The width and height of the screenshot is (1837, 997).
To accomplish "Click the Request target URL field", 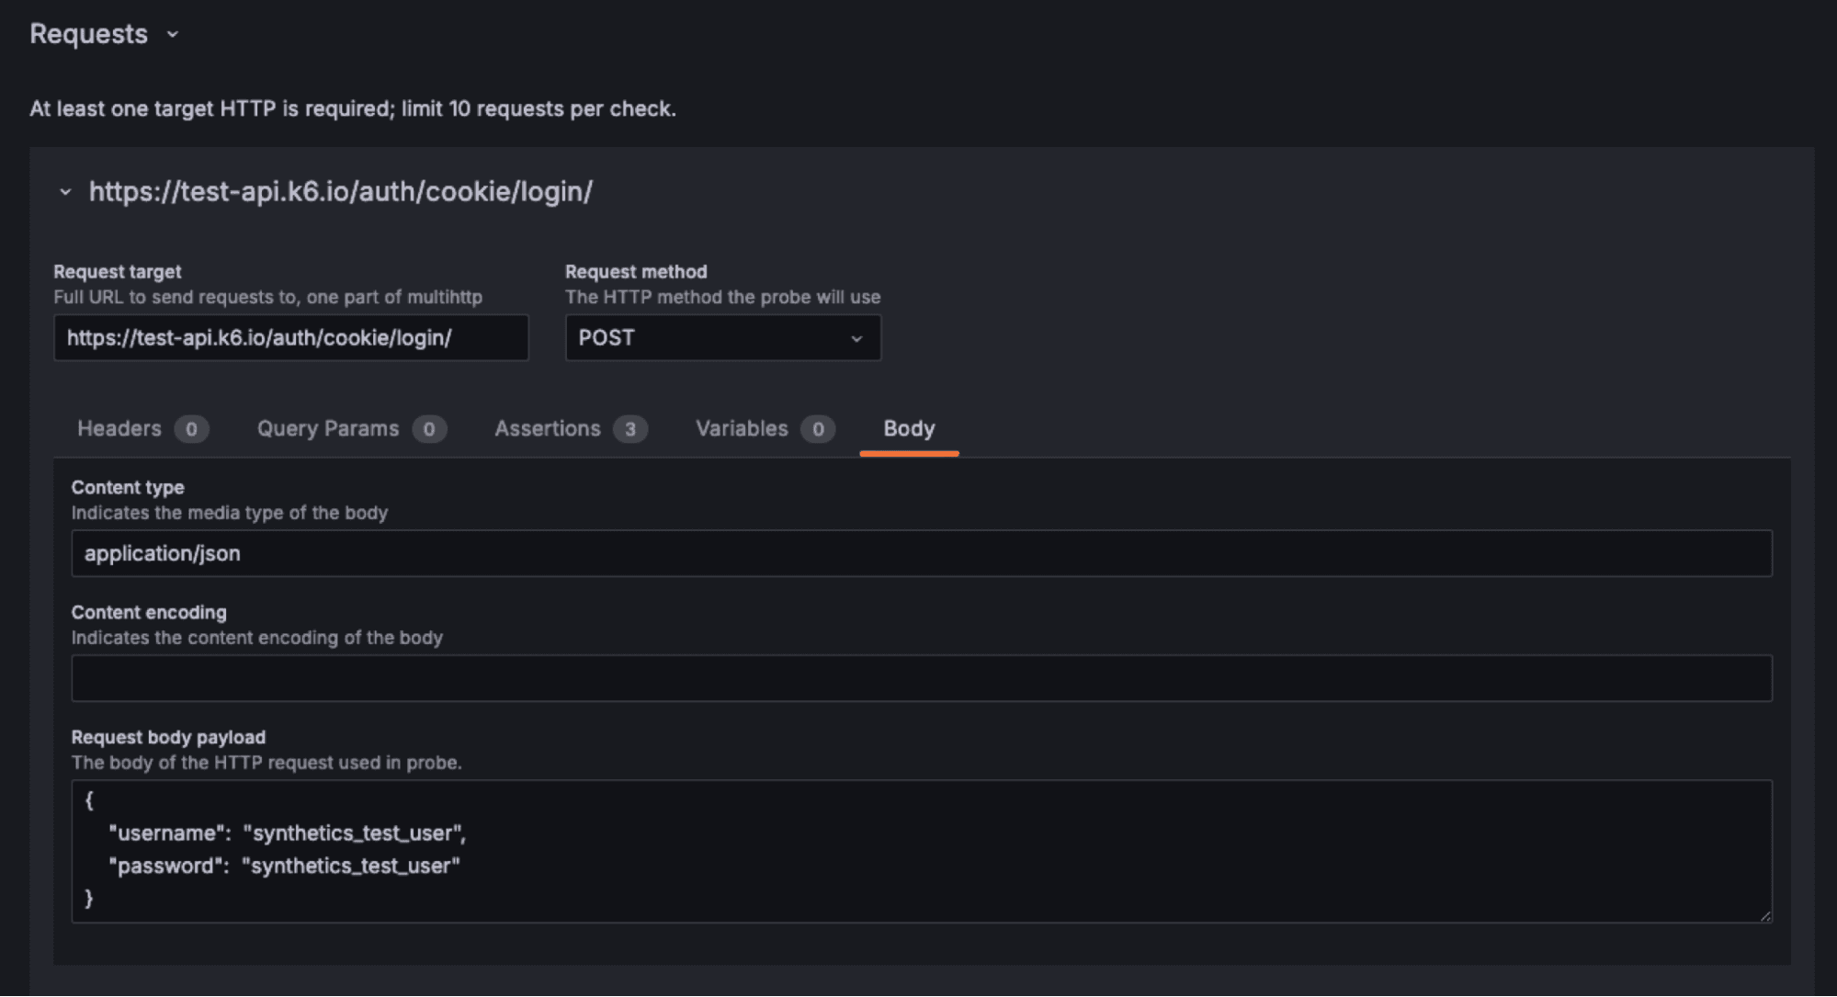I will pos(290,338).
